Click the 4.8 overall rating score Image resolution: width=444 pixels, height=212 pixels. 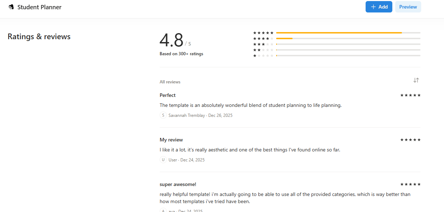(171, 40)
